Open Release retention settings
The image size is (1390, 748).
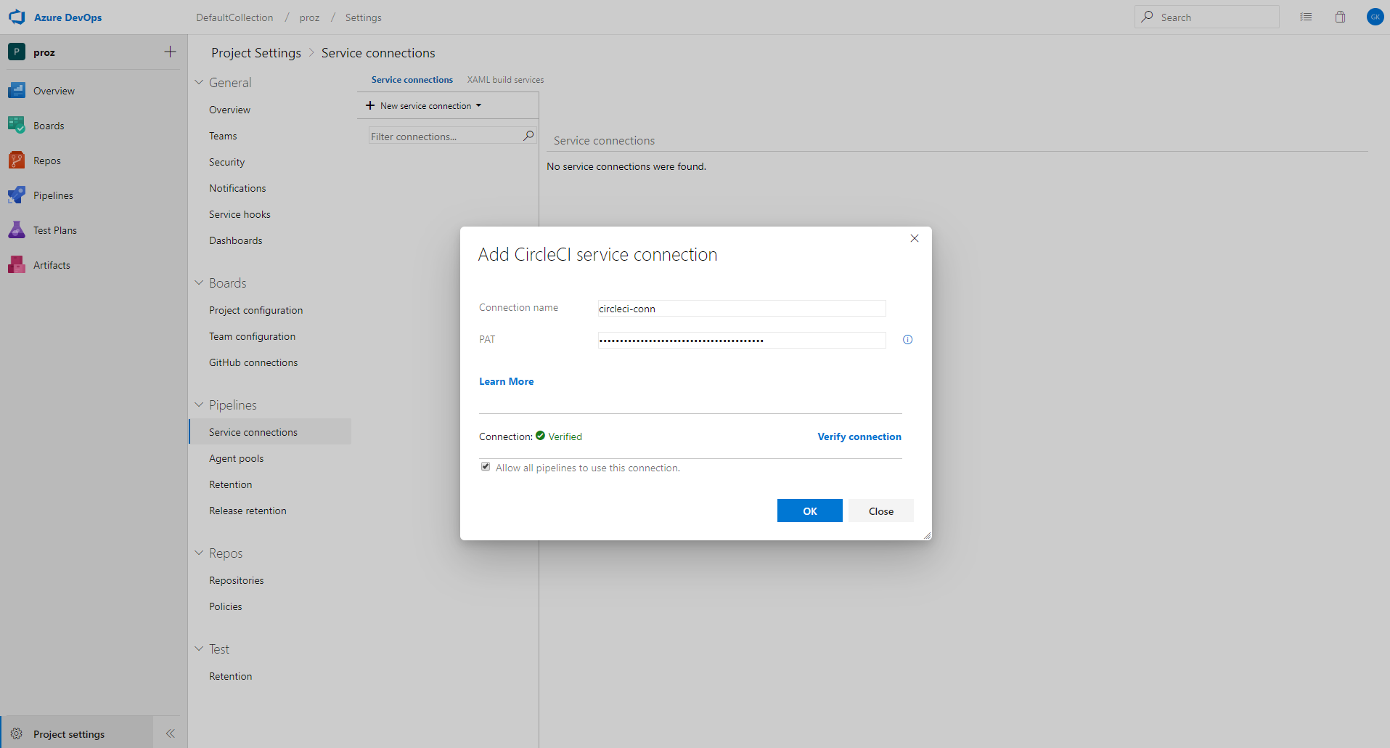point(248,511)
